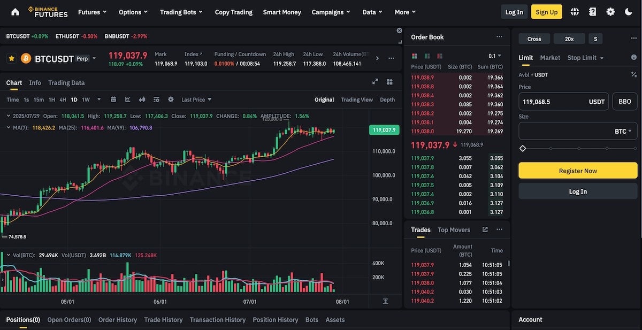The image size is (642, 330).
Task: Open the Options dropdown menu
Action: (134, 12)
